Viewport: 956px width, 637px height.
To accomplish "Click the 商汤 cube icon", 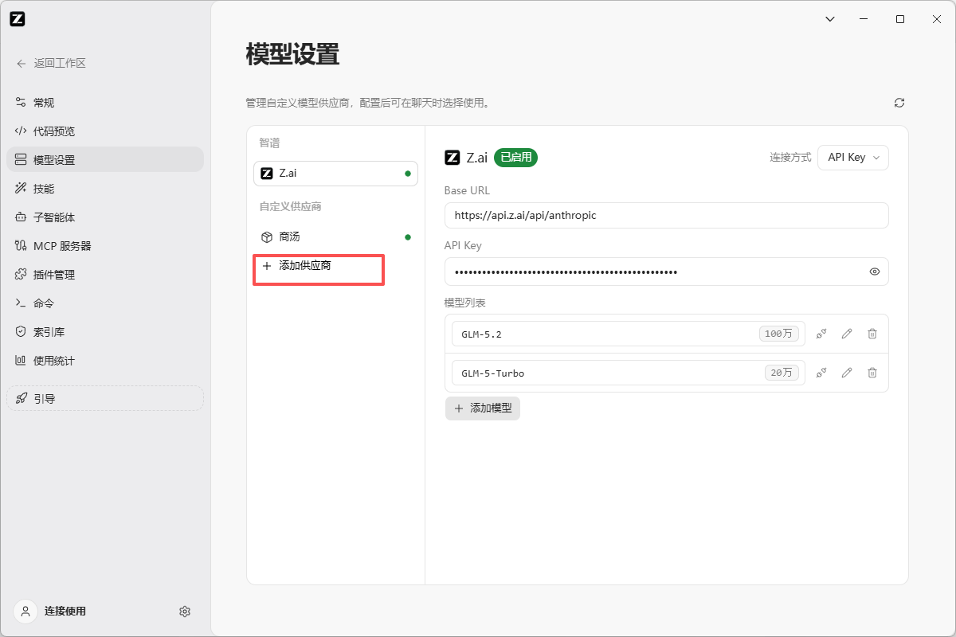I will [267, 237].
